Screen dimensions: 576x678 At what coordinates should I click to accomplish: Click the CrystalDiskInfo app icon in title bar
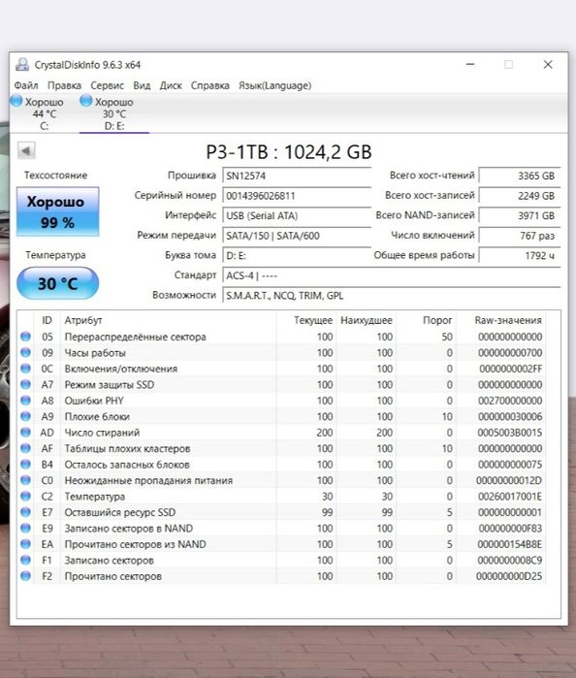pos(22,65)
